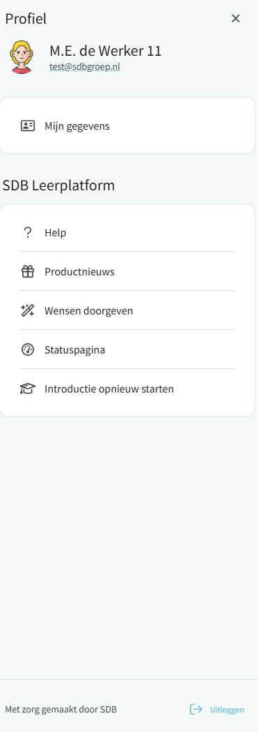Choose Wensen doorgeven from the list
258x732 pixels.
tap(127, 310)
